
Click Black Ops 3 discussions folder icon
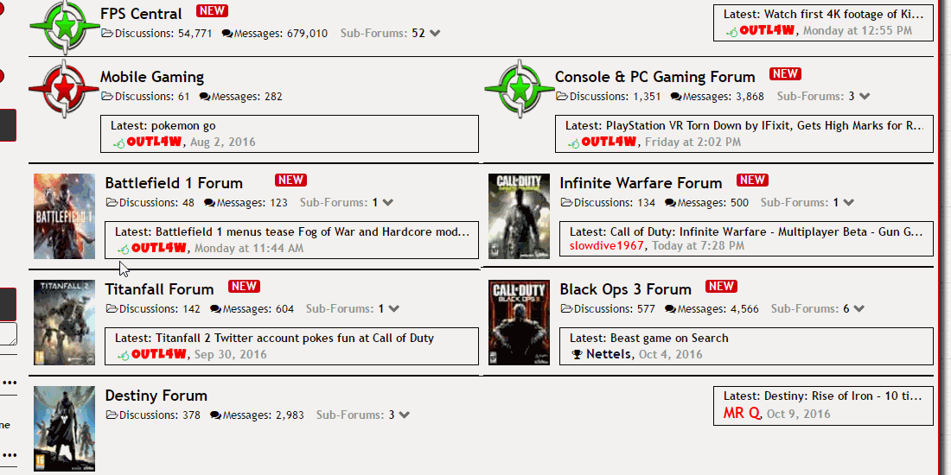point(566,309)
